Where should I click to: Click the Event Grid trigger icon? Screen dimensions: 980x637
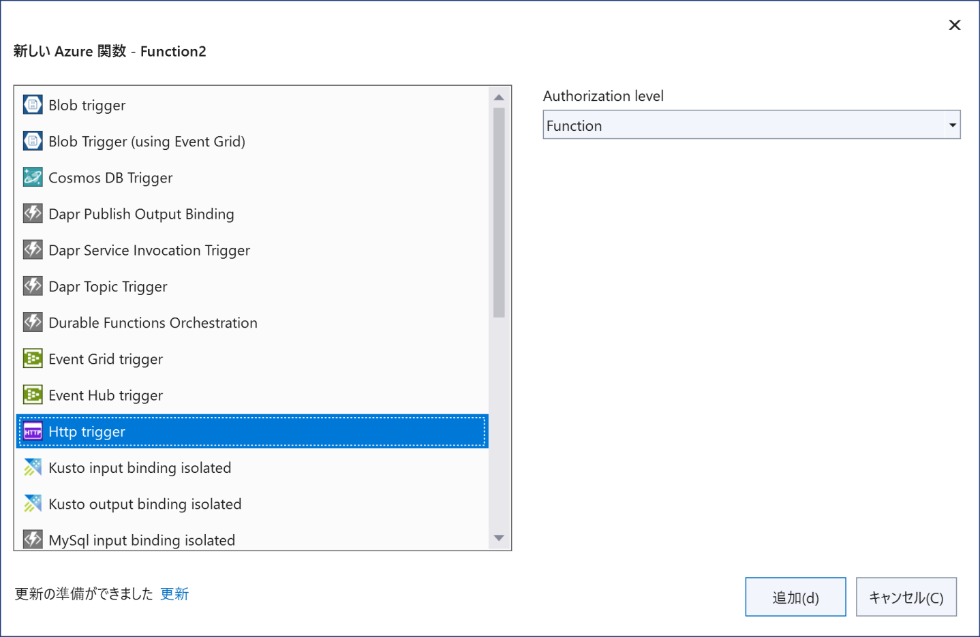(x=33, y=358)
